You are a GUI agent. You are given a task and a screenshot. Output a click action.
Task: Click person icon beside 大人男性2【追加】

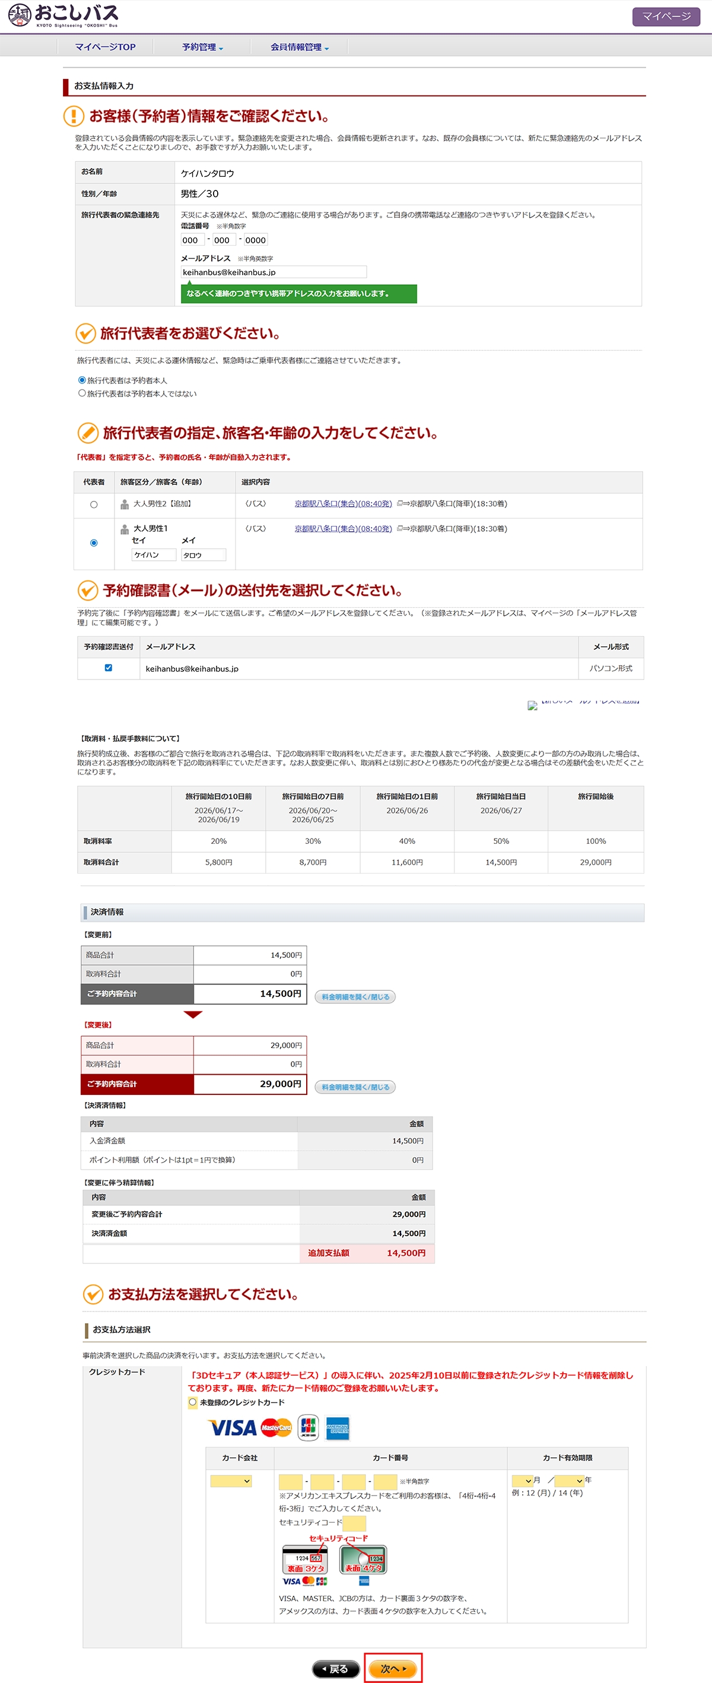[x=125, y=504]
